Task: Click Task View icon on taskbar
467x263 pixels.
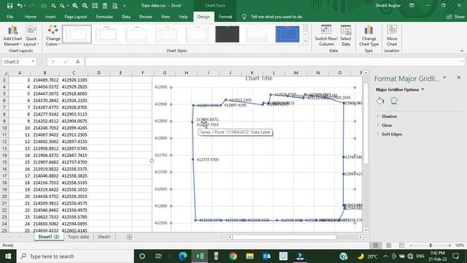Action: coord(158,256)
